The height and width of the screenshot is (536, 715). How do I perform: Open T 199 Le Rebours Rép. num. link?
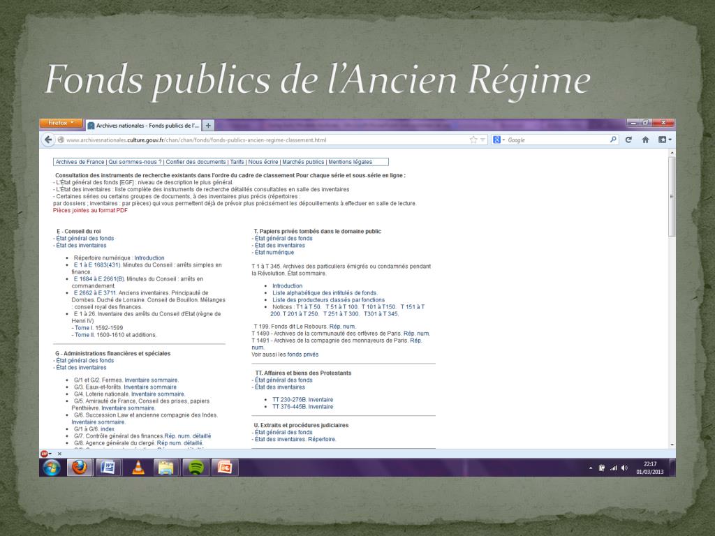342,327
